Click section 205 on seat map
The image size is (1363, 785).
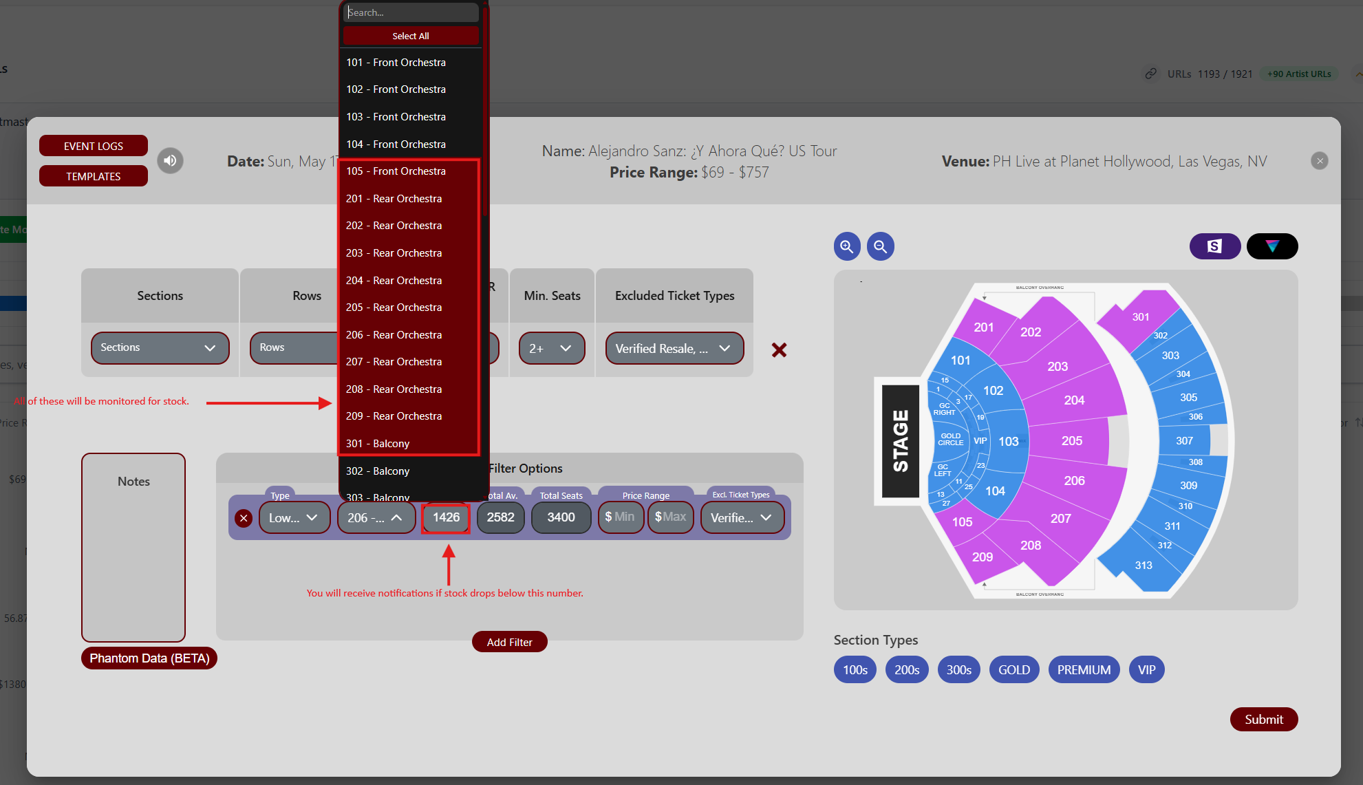[x=1071, y=441]
